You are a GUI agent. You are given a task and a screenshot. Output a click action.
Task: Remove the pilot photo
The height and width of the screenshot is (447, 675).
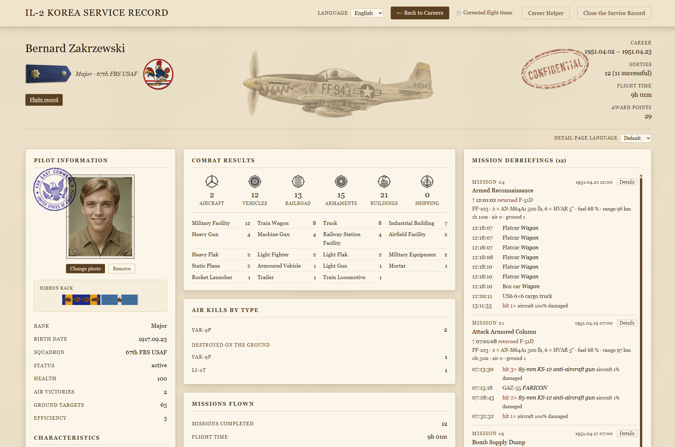pyautogui.click(x=122, y=269)
